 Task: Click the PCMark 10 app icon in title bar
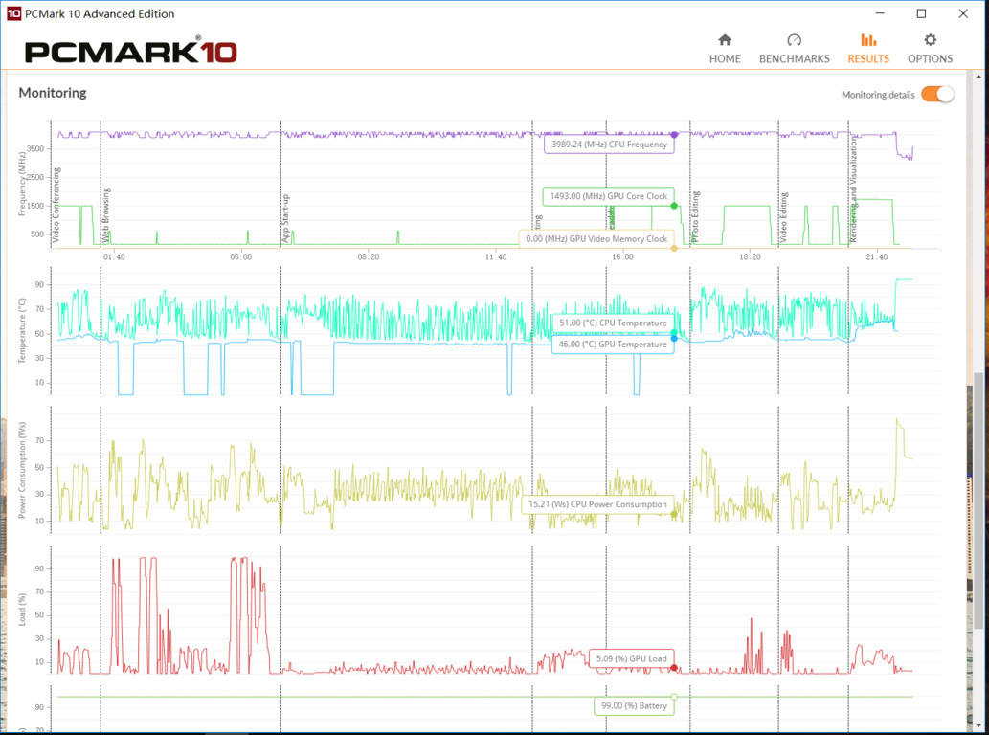(x=13, y=13)
